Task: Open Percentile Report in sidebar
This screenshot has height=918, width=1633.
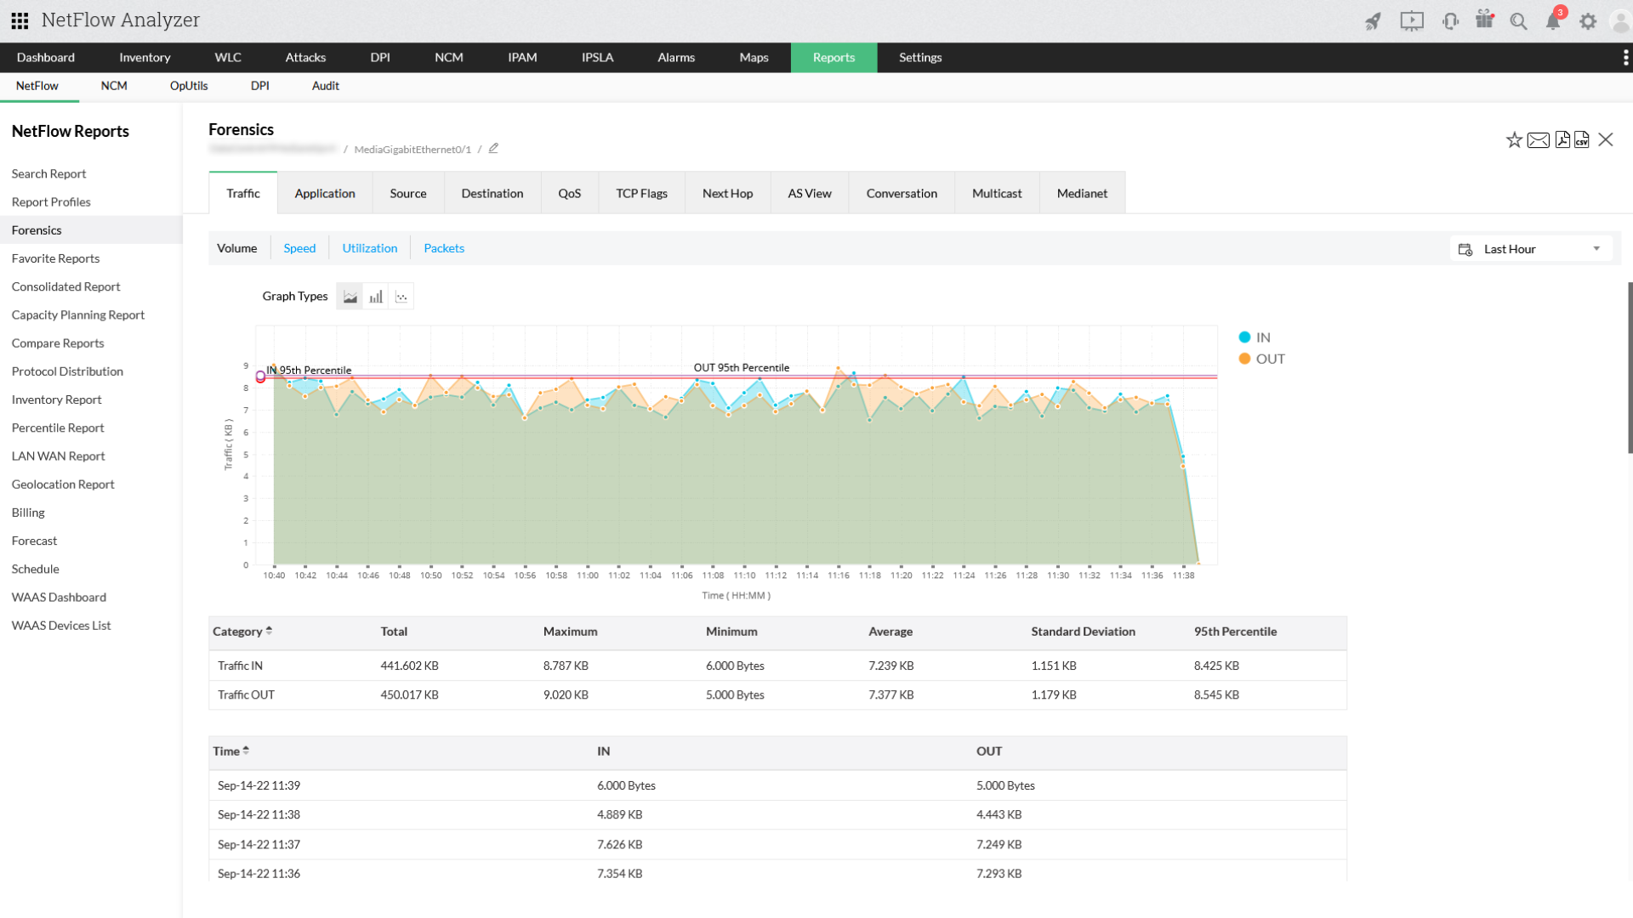Action: click(x=58, y=428)
